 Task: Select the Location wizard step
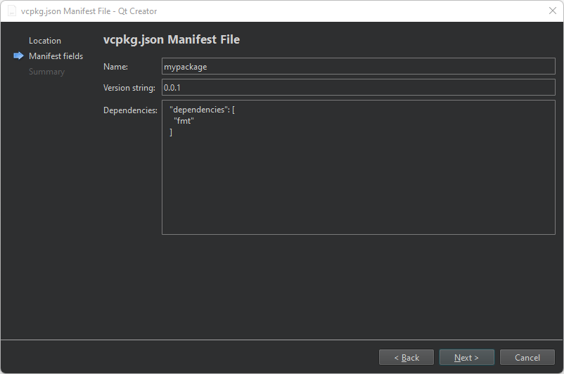tap(45, 41)
